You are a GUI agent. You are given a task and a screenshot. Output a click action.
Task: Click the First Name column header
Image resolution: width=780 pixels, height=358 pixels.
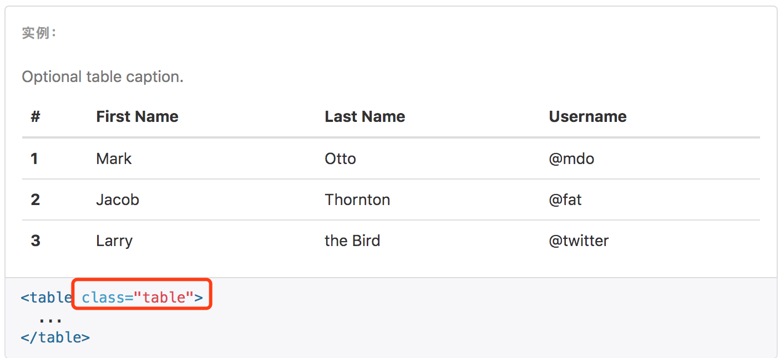[137, 116]
